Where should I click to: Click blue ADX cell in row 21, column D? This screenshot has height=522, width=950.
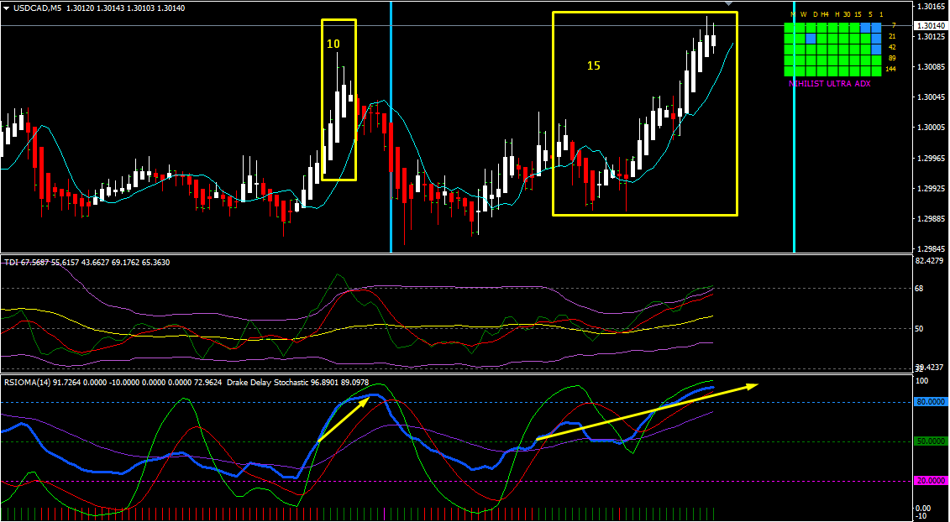[811, 39]
